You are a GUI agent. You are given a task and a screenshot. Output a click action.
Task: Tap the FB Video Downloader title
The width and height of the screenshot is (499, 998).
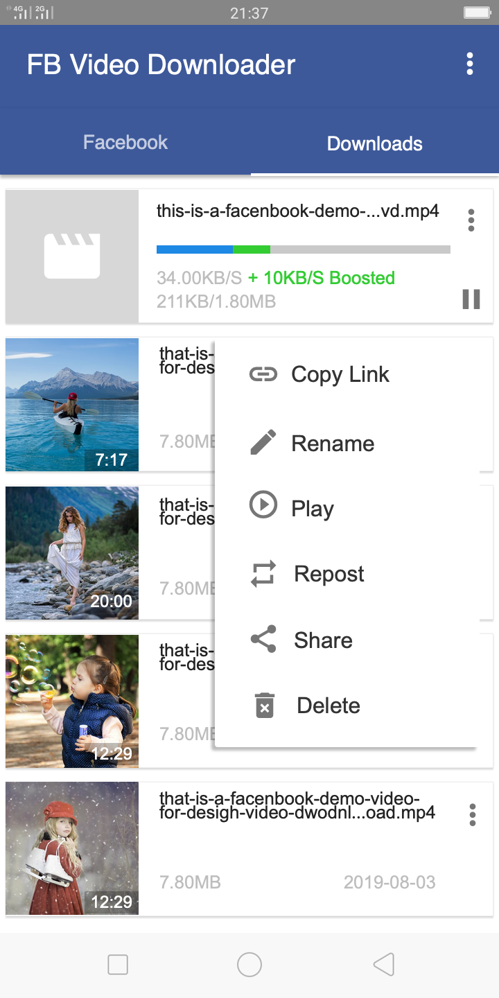point(161,64)
